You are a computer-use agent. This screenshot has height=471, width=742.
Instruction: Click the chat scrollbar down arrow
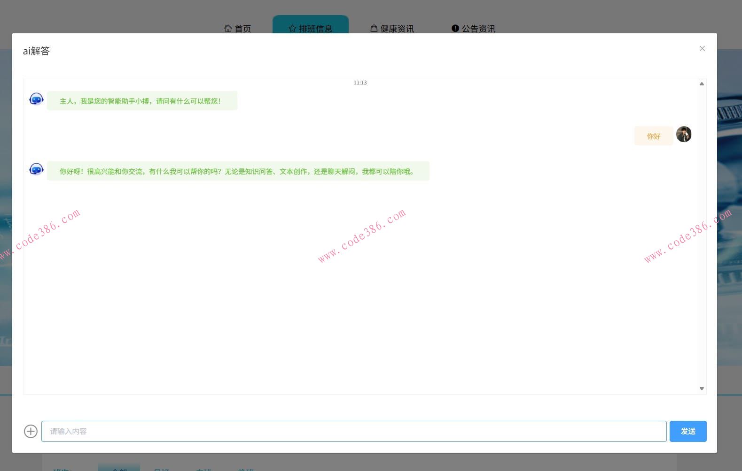tap(702, 388)
